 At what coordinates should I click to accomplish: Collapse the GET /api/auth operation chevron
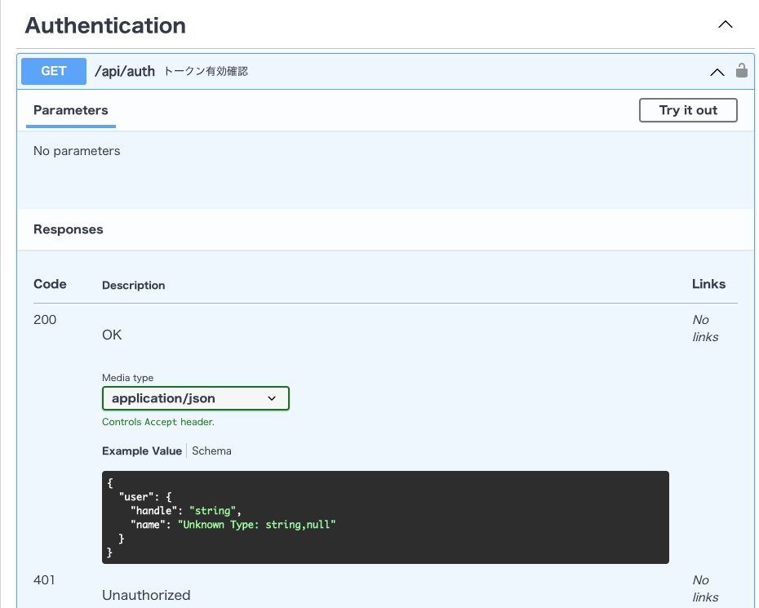click(717, 72)
